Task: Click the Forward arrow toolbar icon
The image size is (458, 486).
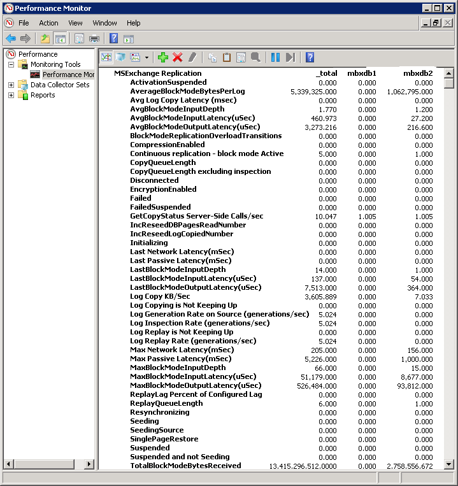Action: click(25, 39)
